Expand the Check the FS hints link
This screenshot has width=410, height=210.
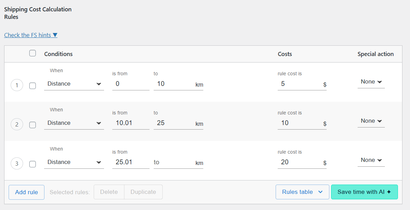[31, 35]
